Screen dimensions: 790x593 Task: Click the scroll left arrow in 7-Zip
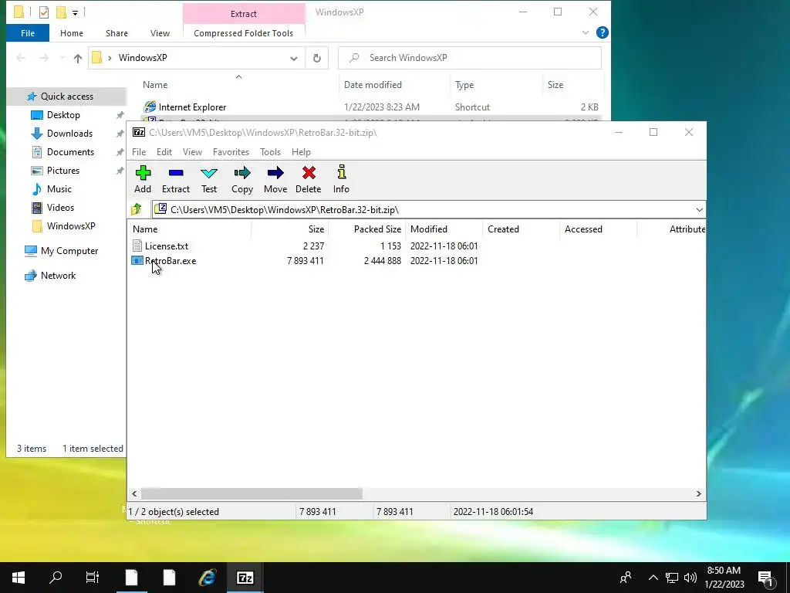[x=134, y=493]
